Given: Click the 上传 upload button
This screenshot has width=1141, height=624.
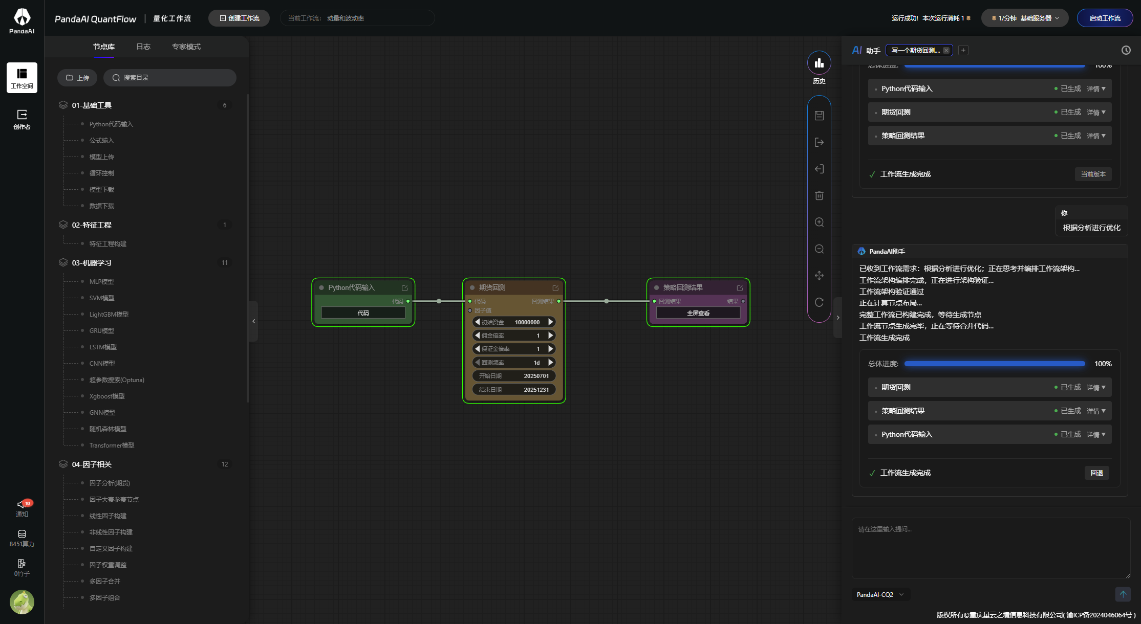Looking at the screenshot, I should coord(77,78).
